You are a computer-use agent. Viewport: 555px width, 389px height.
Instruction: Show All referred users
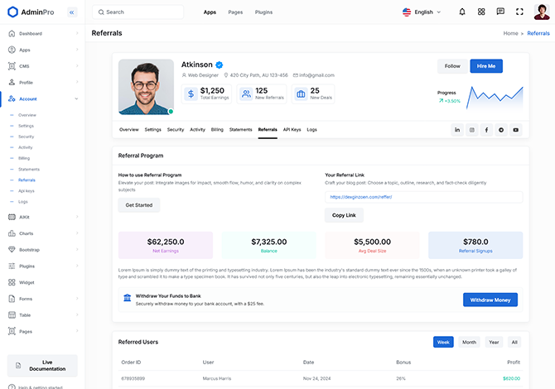click(514, 342)
